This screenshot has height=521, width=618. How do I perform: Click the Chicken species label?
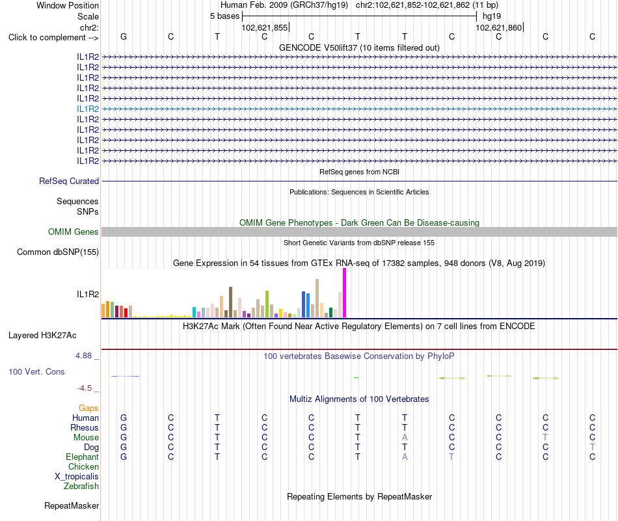pos(83,466)
